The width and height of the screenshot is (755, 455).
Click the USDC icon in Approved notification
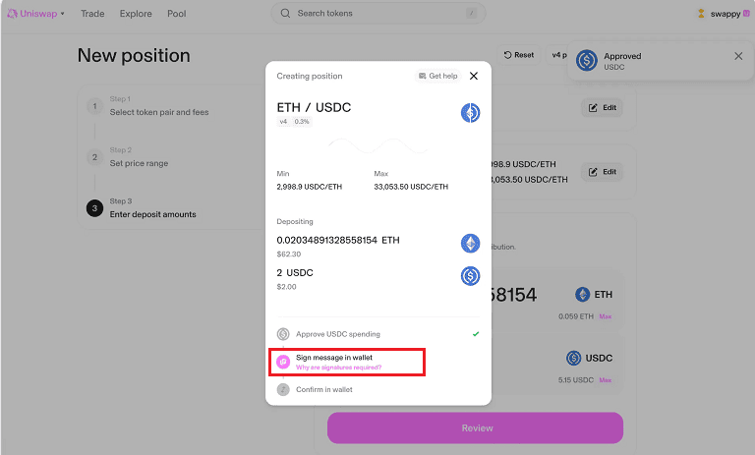[x=587, y=61]
